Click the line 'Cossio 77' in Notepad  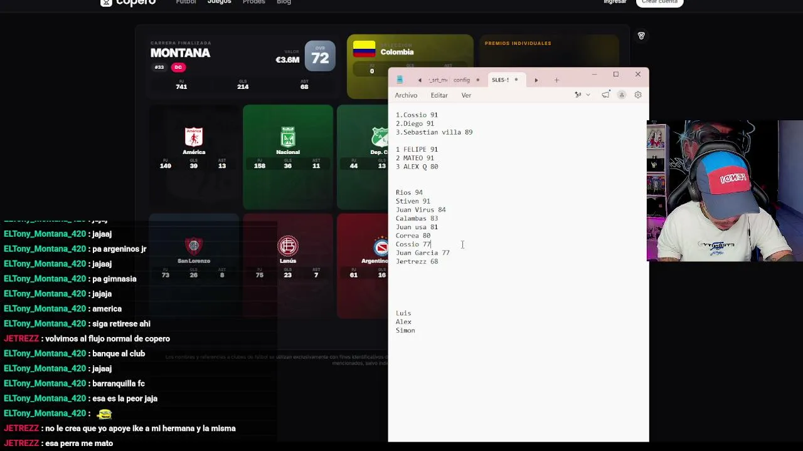413,244
